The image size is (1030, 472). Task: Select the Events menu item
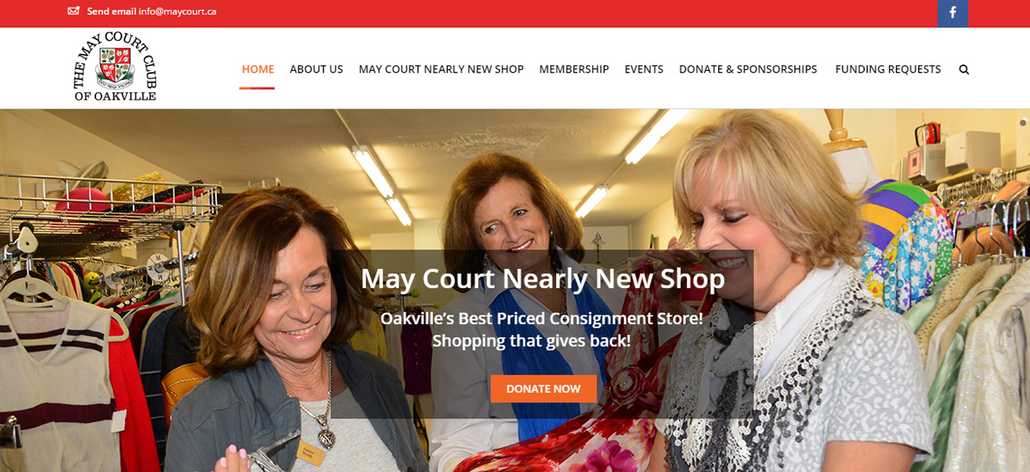pos(644,69)
